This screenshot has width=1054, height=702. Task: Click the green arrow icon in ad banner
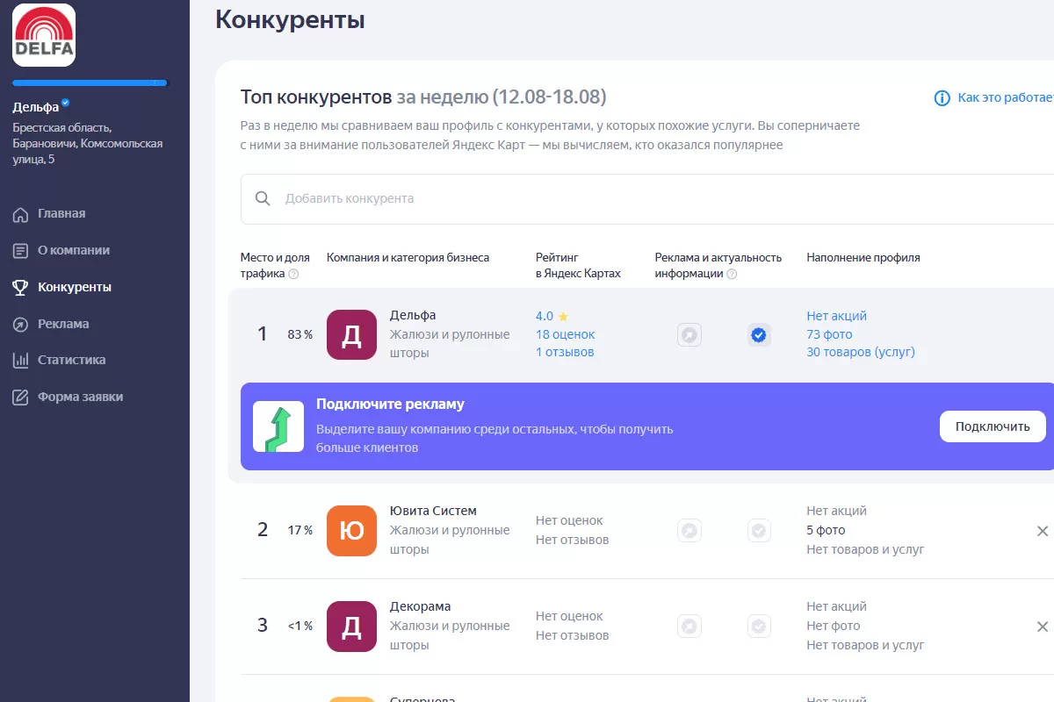click(x=278, y=426)
